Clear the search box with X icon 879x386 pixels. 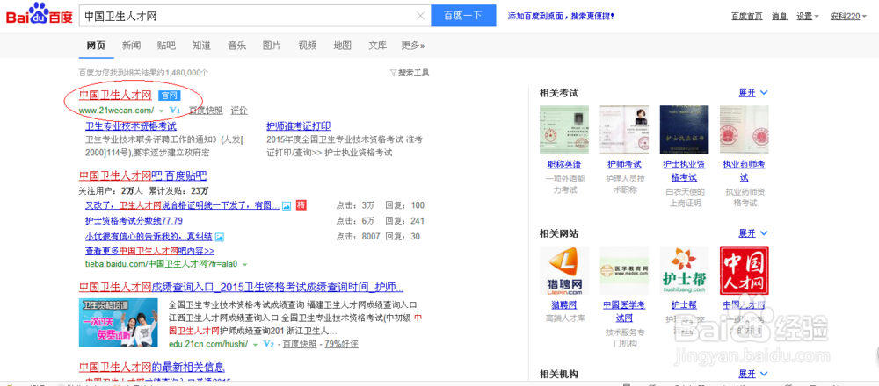[x=420, y=16]
